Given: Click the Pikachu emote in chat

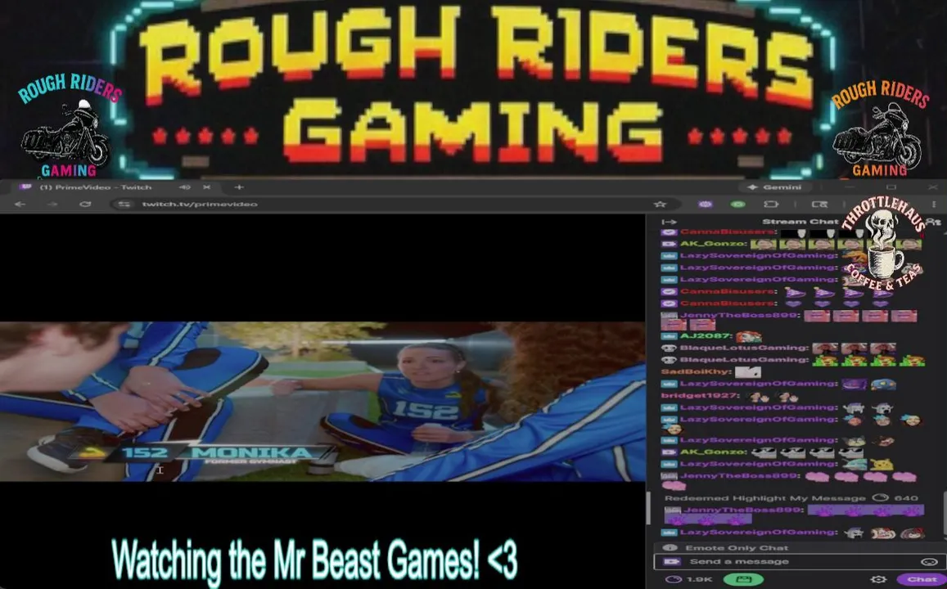Looking at the screenshot, I should coord(883,464).
